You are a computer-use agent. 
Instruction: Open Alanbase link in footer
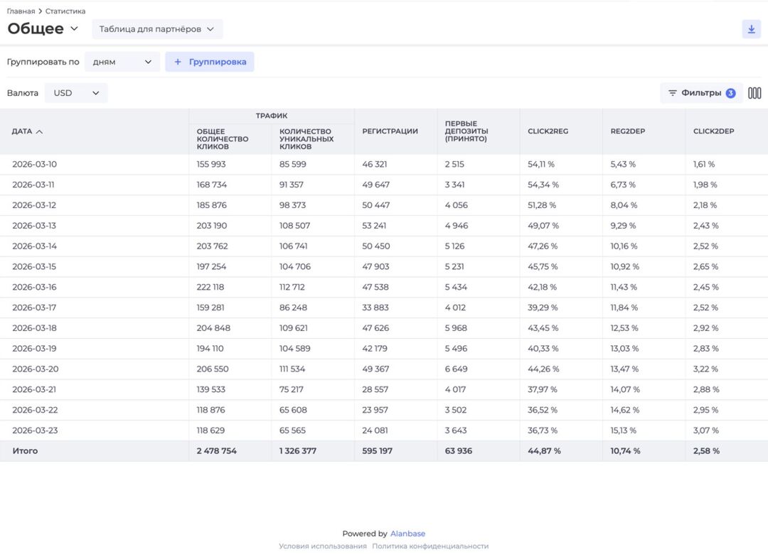pos(407,533)
